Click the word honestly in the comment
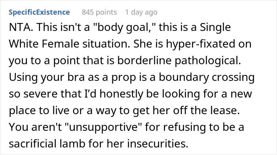Screen dimensions: 277x155 coord(121,94)
